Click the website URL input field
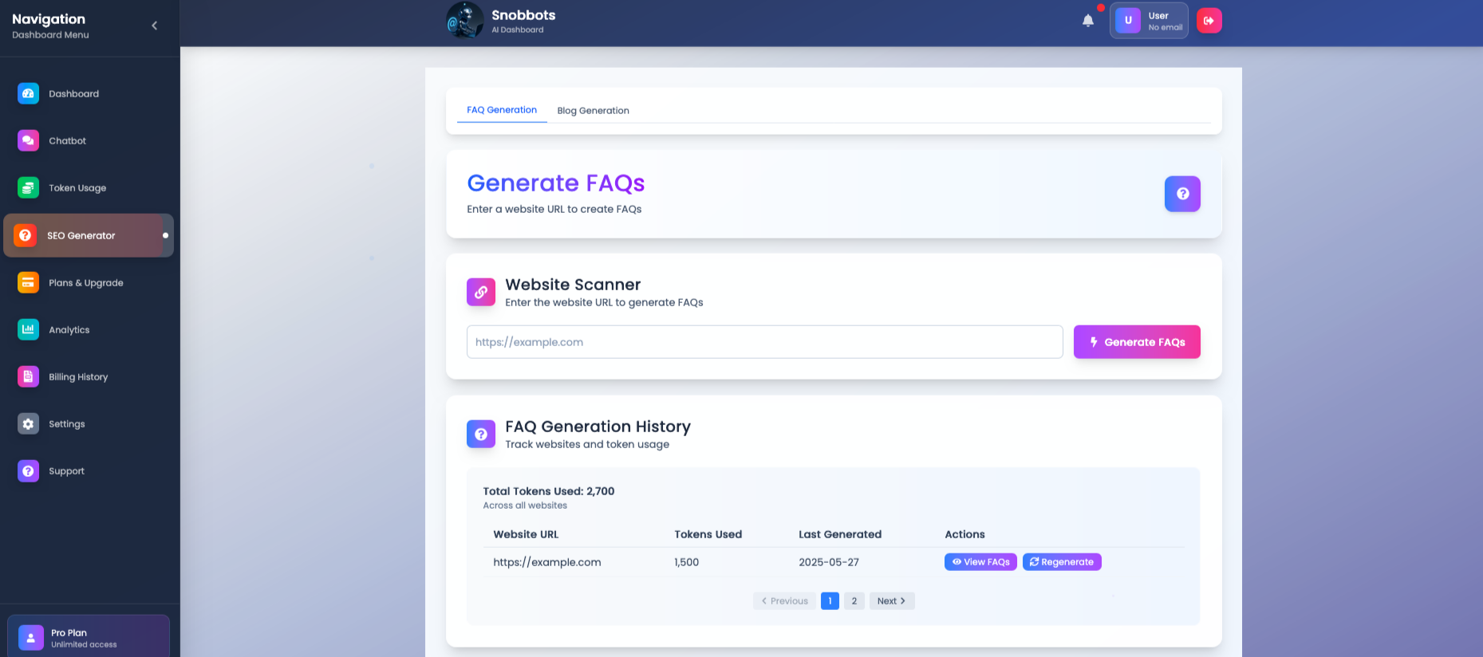The height and width of the screenshot is (657, 1483). [764, 342]
